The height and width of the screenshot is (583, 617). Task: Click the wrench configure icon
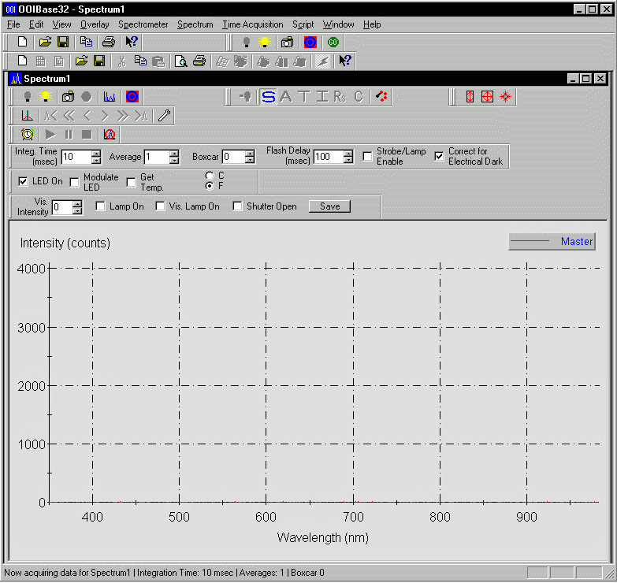164,116
